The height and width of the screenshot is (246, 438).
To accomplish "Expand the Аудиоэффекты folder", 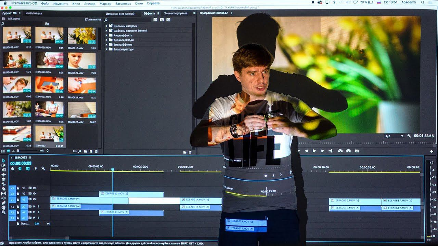I will click(x=106, y=35).
